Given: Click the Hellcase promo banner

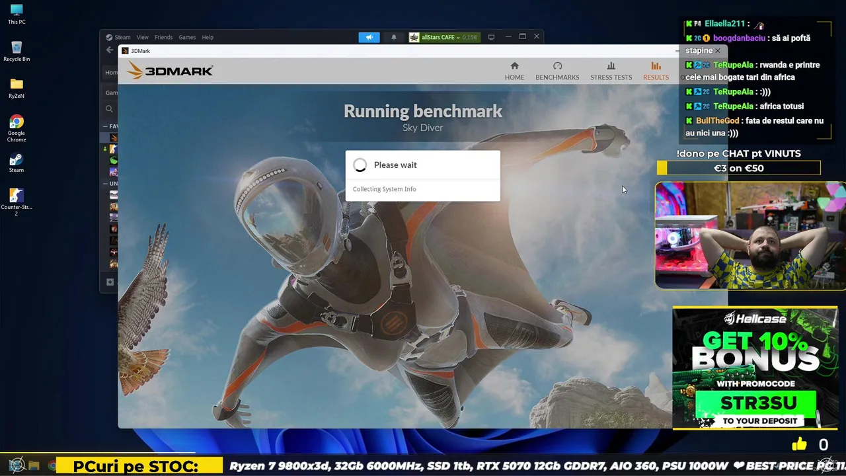Looking at the screenshot, I should click(x=755, y=368).
